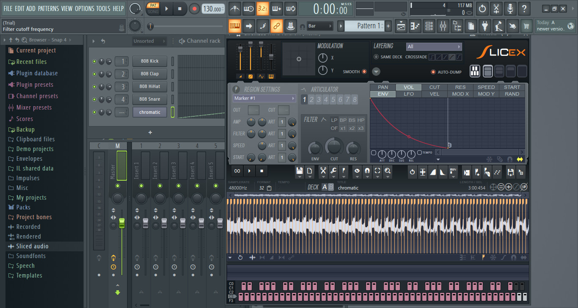Screen dimensions: 578x308
Task: Open the FILE menu
Action: (x=8, y=8)
